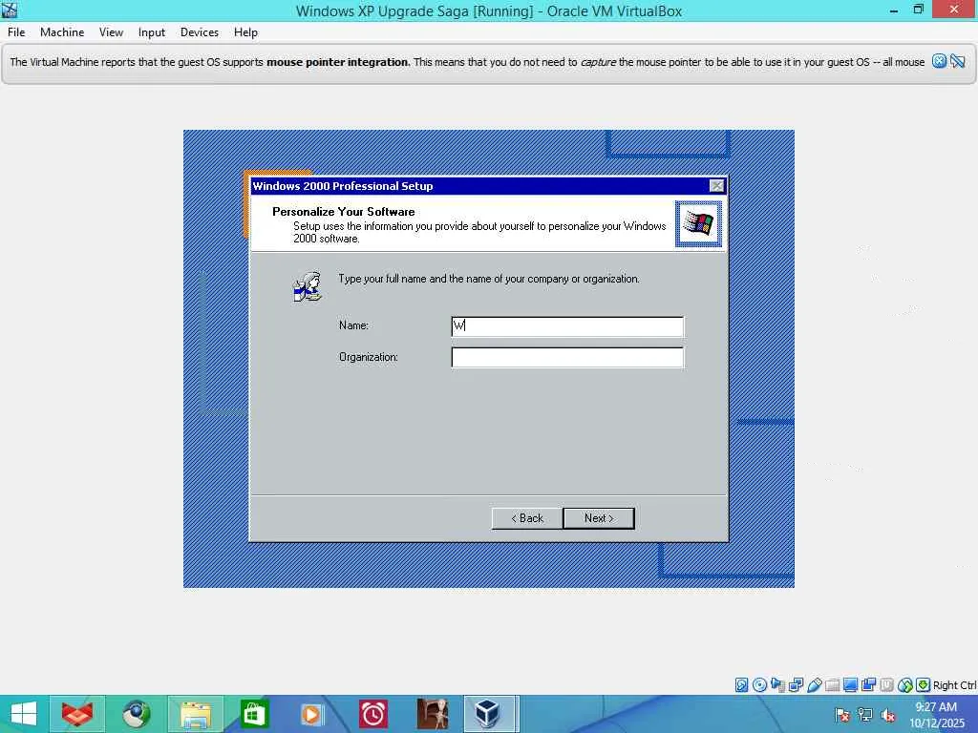The width and height of the screenshot is (978, 733).
Task: Click the Next button in setup
Action: [599, 518]
